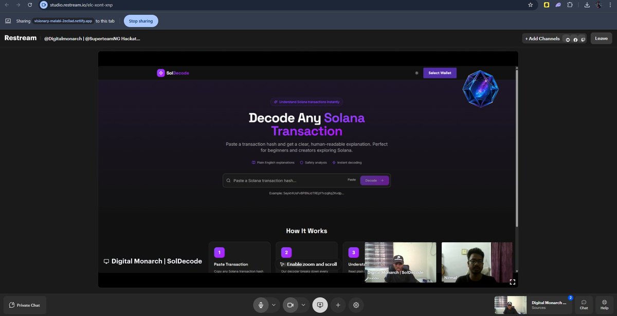Viewport: 617px width, 316px height.
Task: Click the shared page vertical scrollbar
Action: point(516,149)
